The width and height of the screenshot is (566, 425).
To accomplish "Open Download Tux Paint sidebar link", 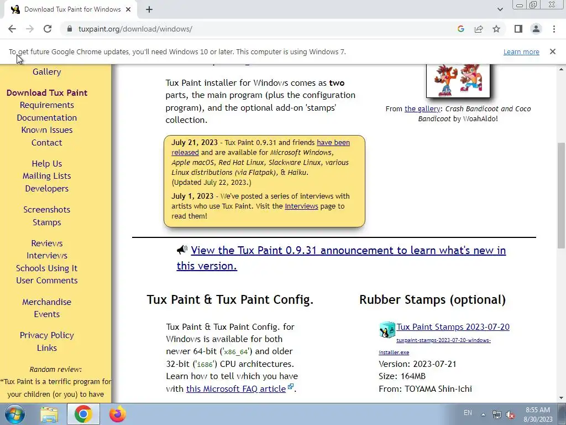I will click(x=47, y=92).
